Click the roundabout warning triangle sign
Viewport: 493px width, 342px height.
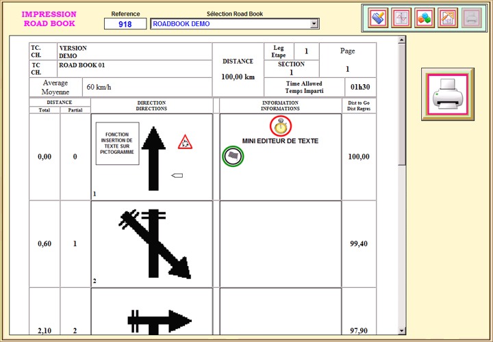coord(185,142)
